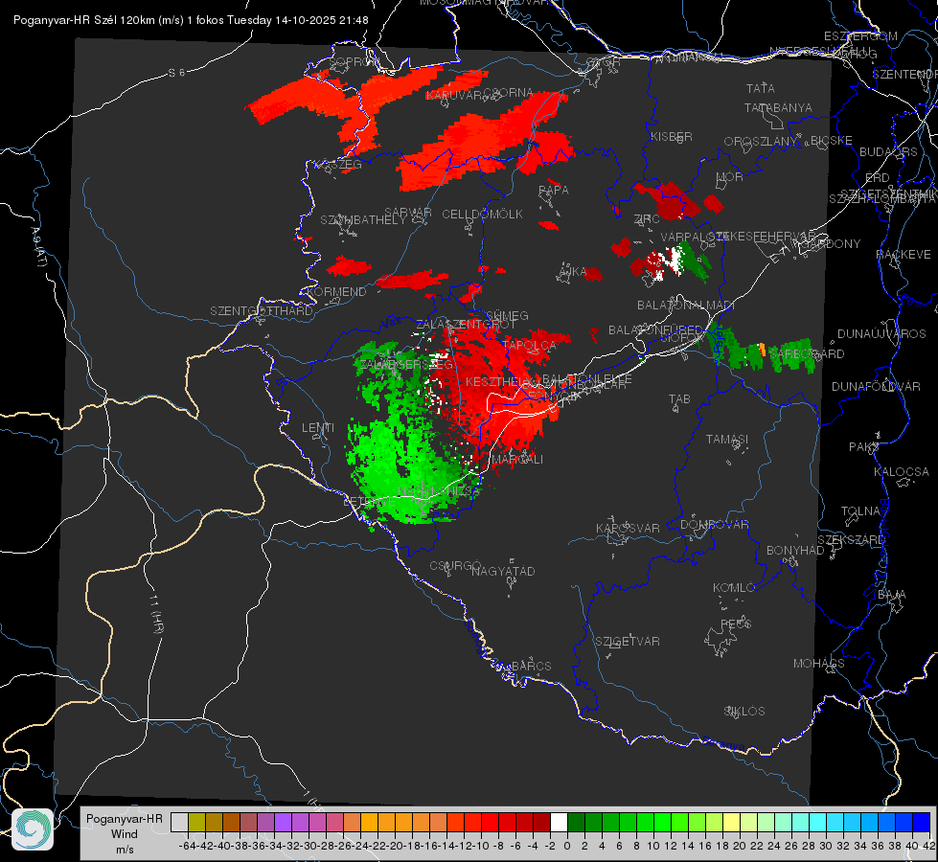Click the KAPOSVAR city label
Viewport: 938px width, 862px height.
tap(628, 528)
